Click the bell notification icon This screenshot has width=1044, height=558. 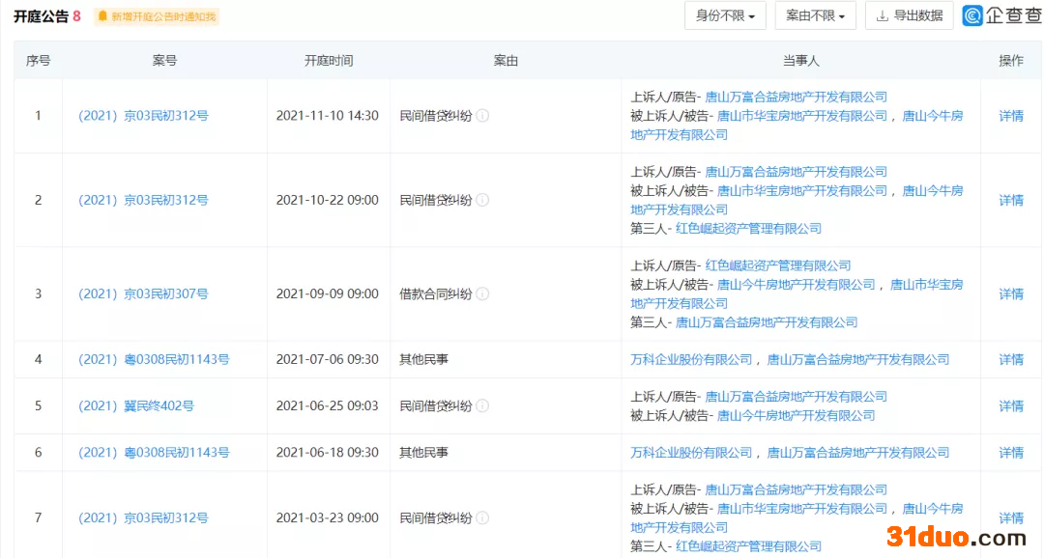pos(102,16)
